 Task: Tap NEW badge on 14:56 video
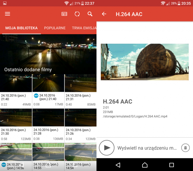click(4, 165)
